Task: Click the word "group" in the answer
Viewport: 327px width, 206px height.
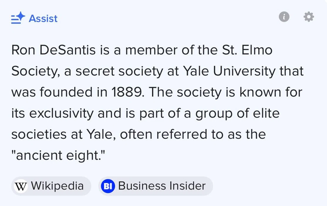Action: [214, 114]
